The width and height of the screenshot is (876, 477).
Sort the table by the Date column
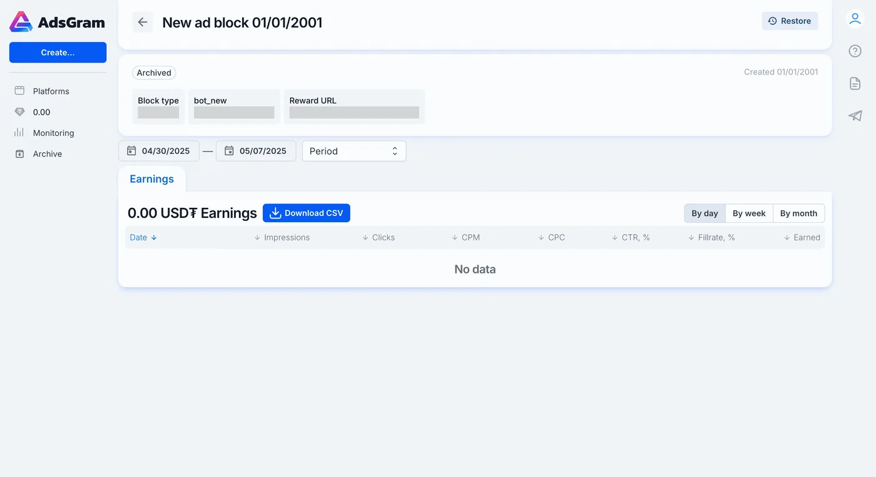point(143,237)
